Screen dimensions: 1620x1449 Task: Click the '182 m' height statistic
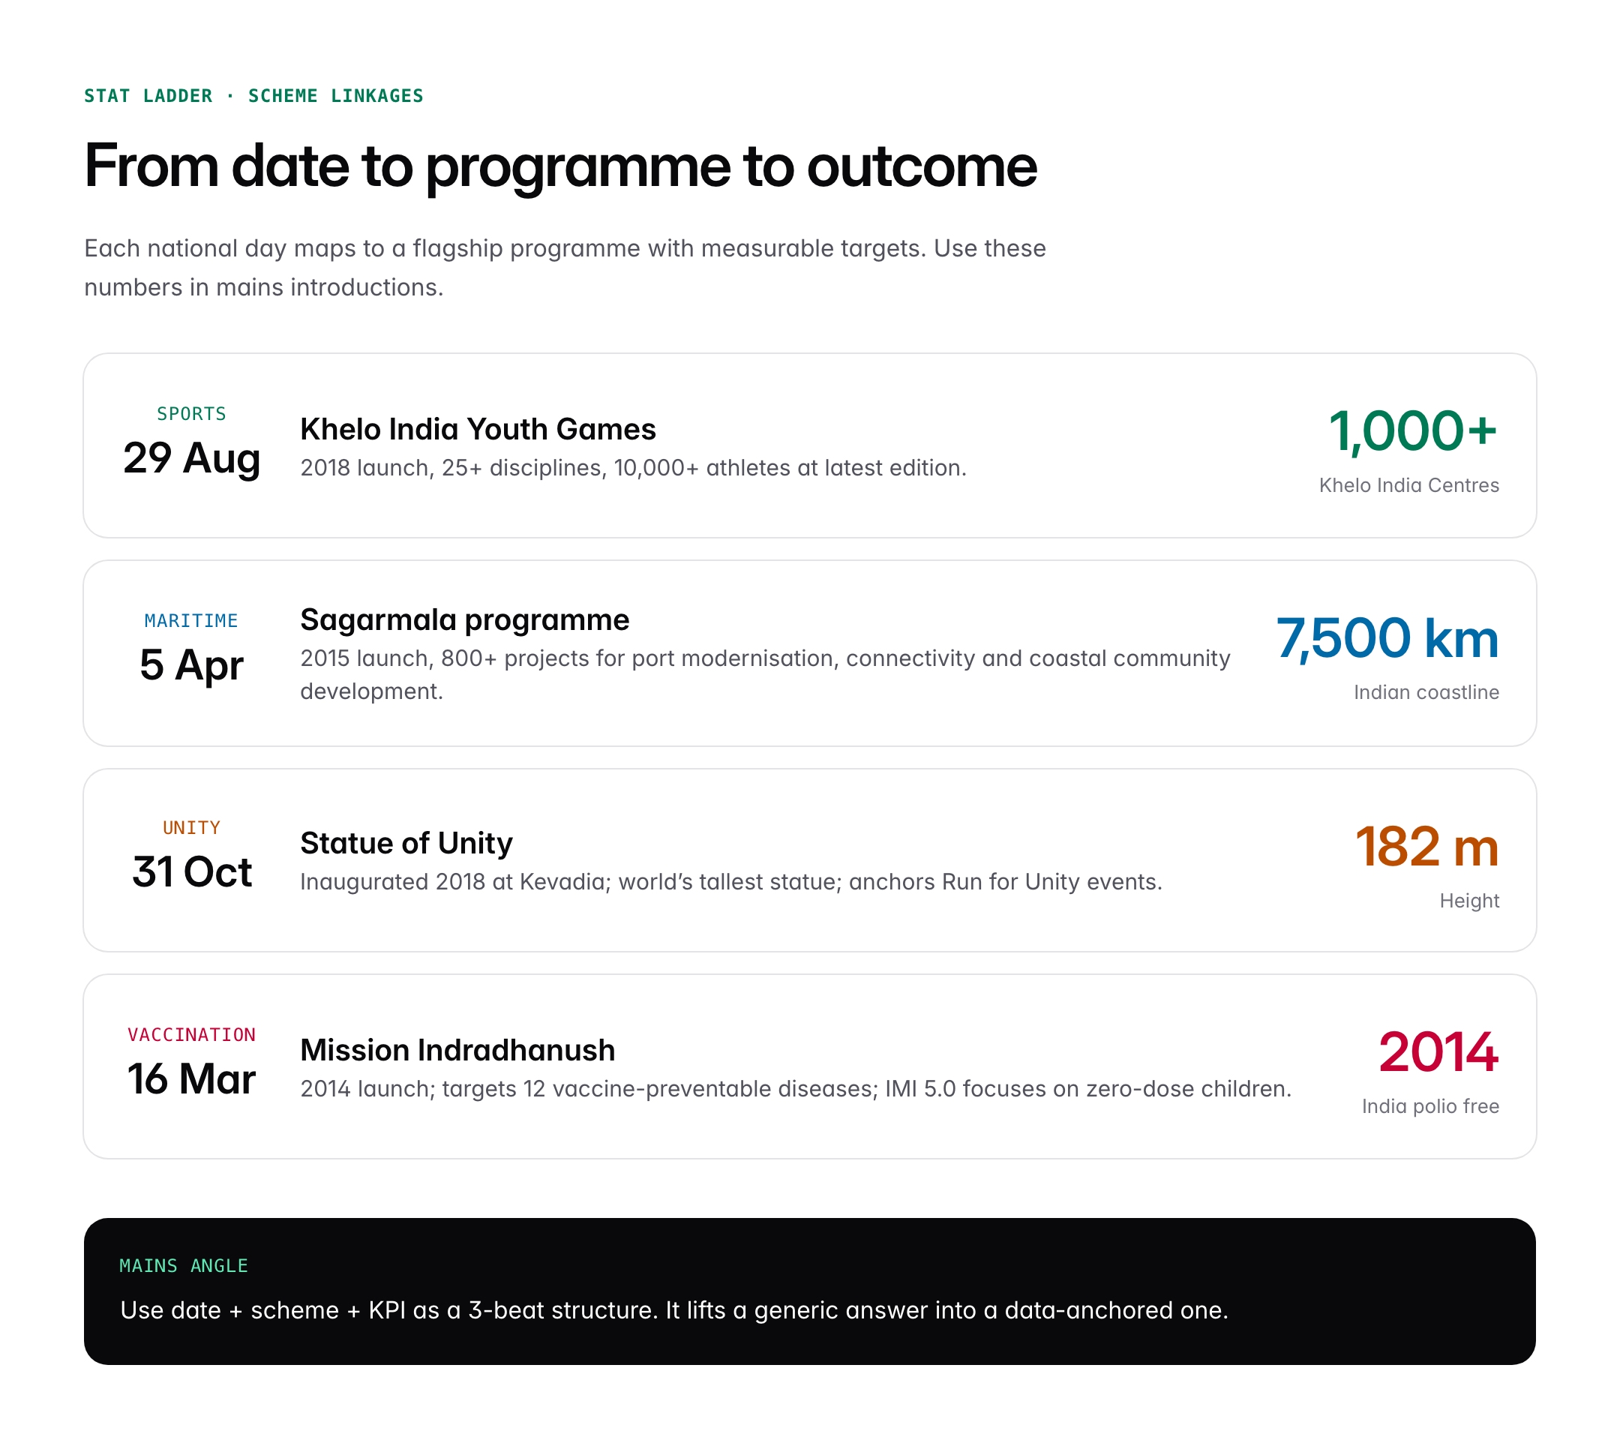1426,846
